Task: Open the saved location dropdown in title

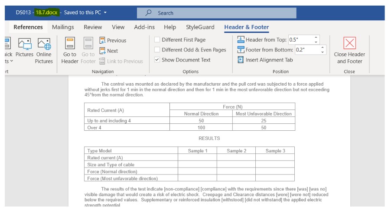Action: click(x=105, y=13)
